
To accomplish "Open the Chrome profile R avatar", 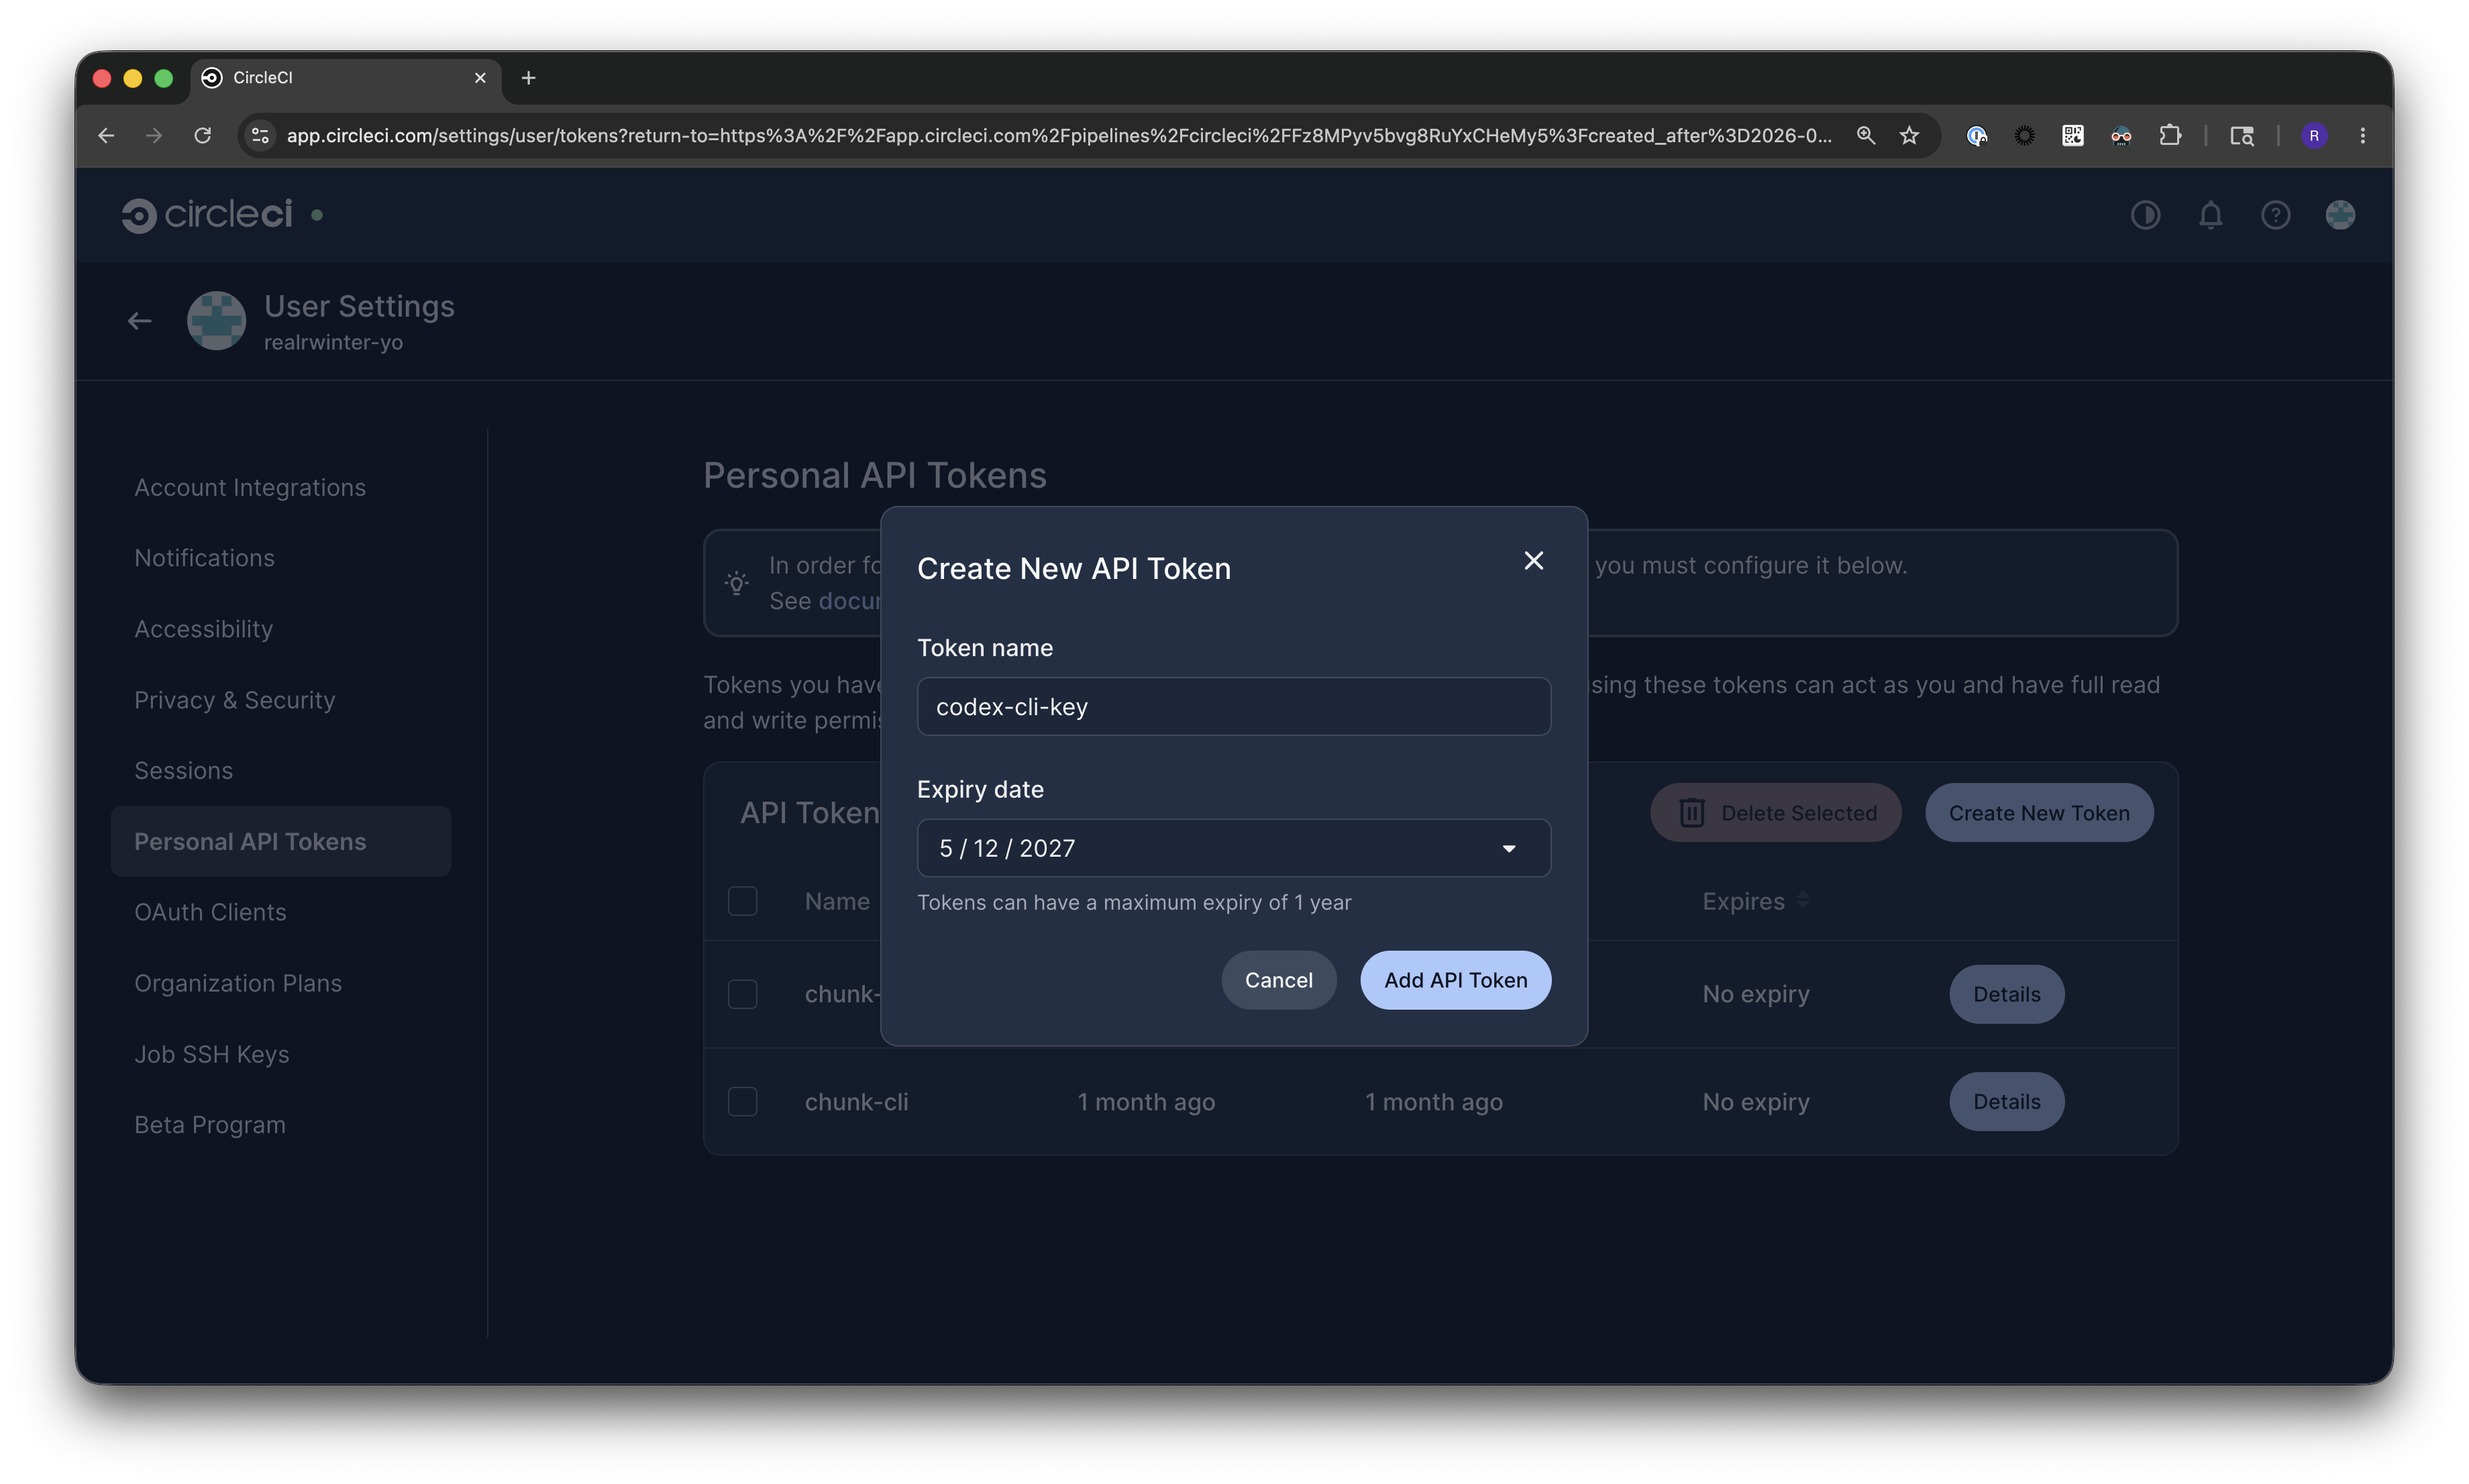I will (x=2314, y=135).
